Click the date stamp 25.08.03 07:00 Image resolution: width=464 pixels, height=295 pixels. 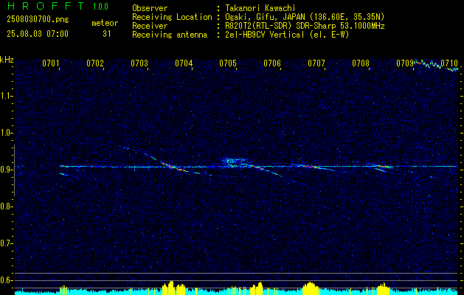click(x=38, y=34)
